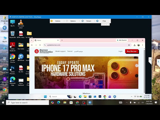The width and height of the screenshot is (160, 120).
Task: Launch the UltraViewer desktop shortcut
Action: (21, 57)
